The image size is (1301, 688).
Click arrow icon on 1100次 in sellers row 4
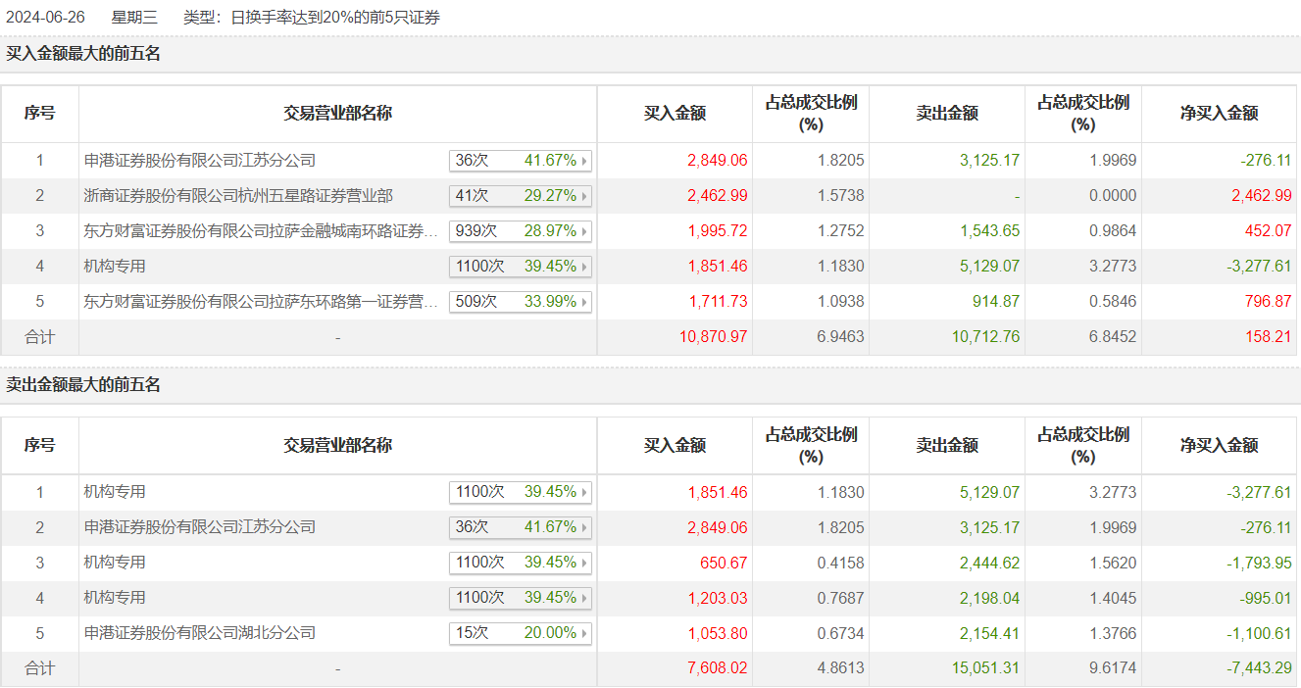pos(585,598)
